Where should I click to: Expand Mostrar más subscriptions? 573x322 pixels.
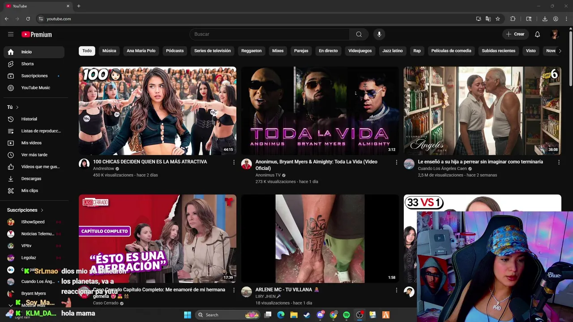(x=32, y=305)
